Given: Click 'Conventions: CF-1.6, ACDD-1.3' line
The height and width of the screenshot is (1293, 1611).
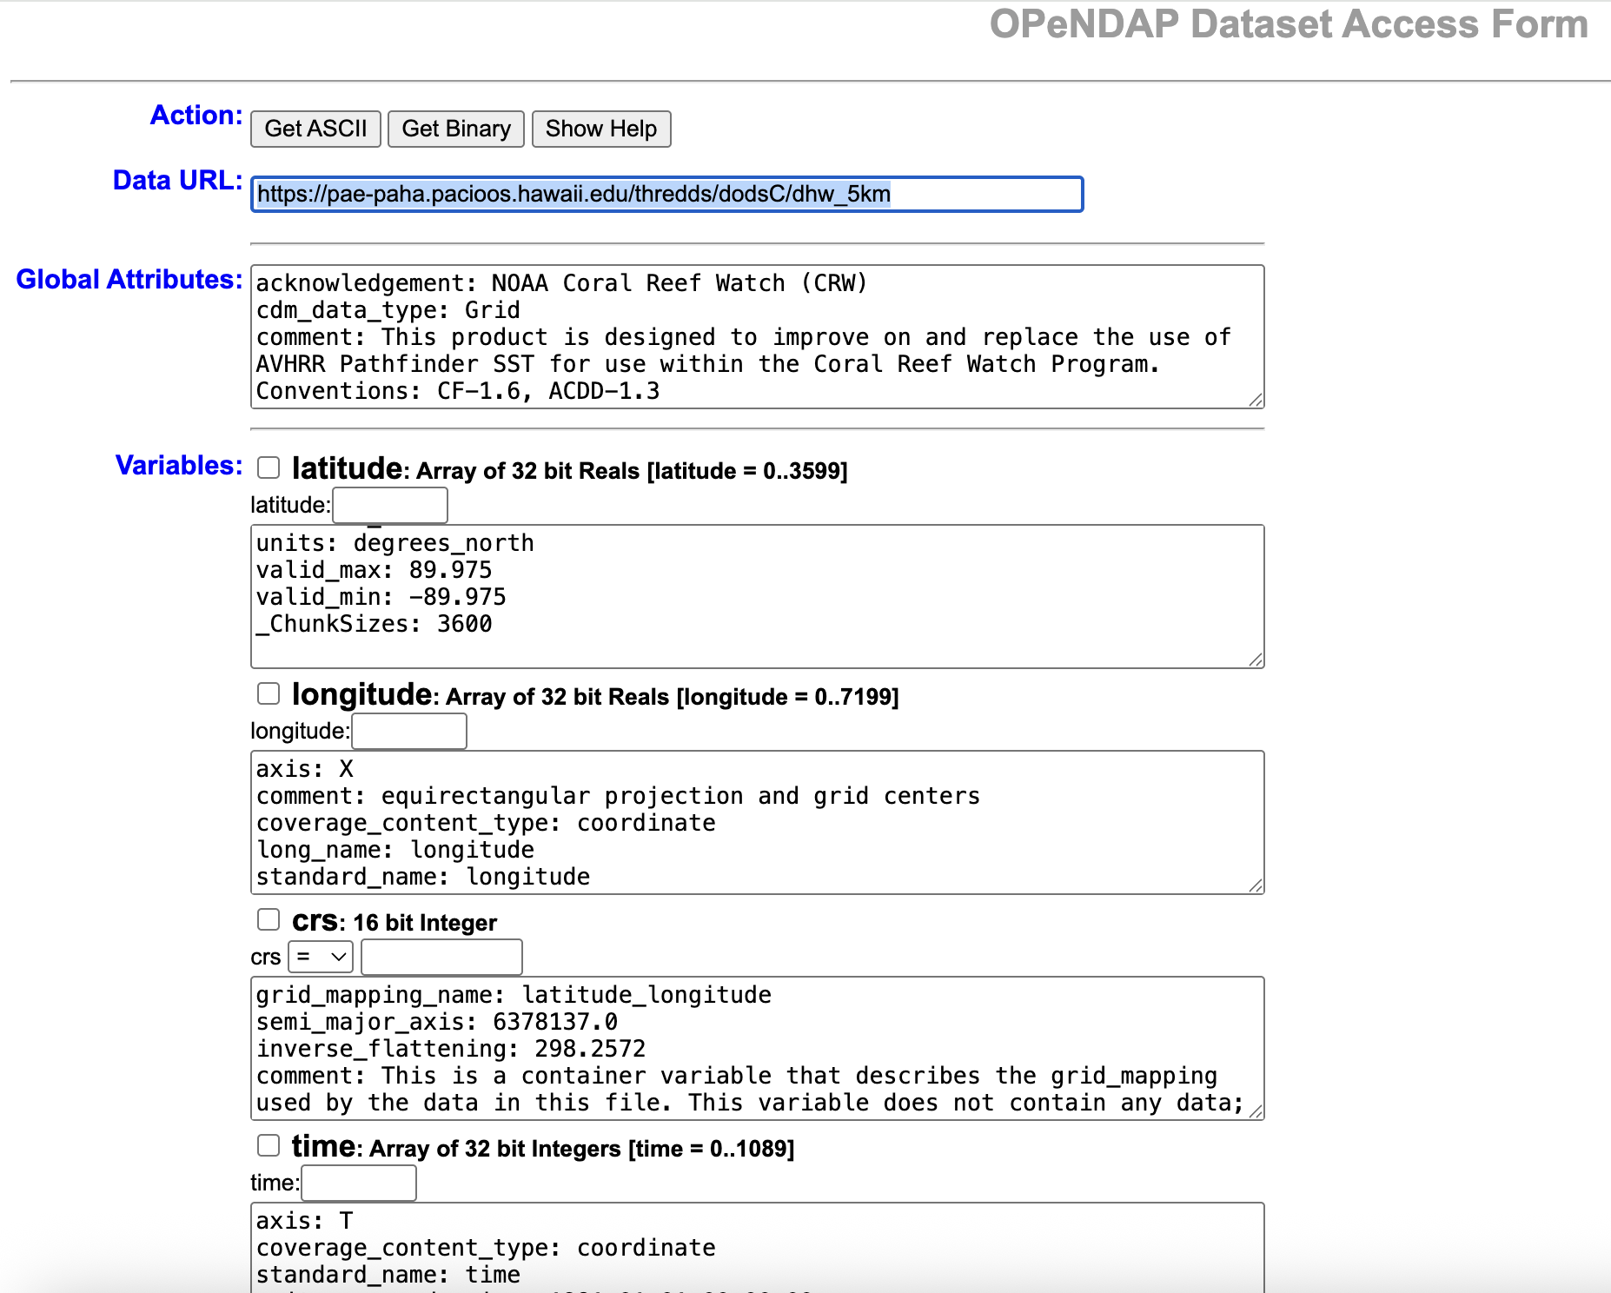Looking at the screenshot, I should click(x=458, y=391).
